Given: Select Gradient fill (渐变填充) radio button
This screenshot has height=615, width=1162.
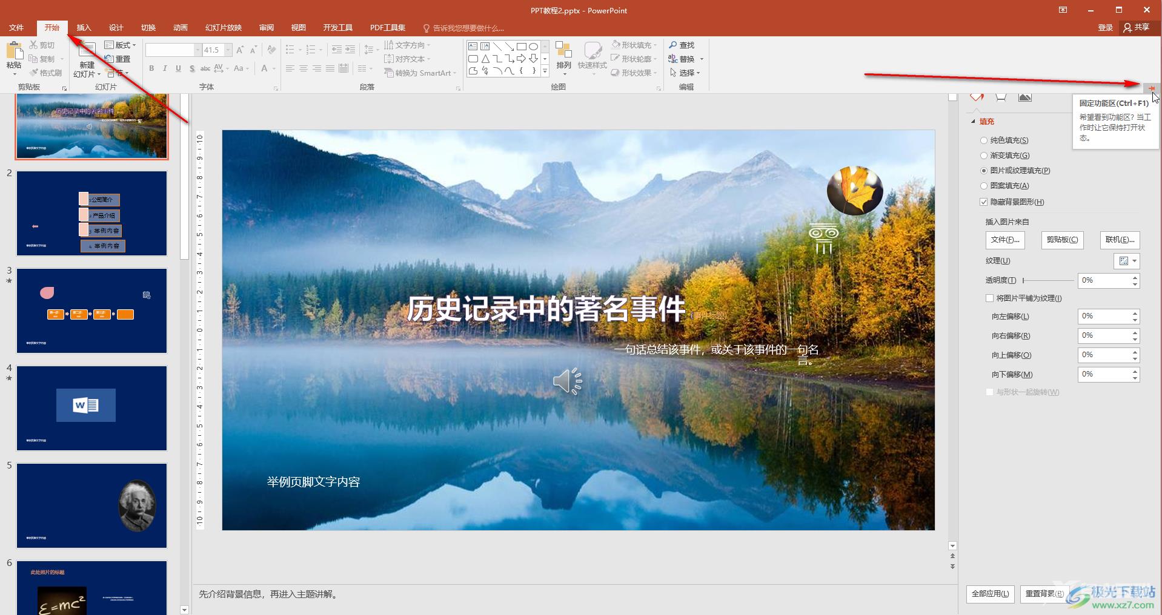Looking at the screenshot, I should (x=984, y=156).
